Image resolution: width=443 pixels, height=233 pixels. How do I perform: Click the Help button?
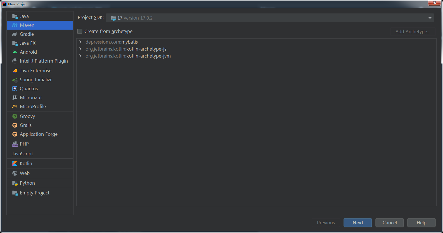pyautogui.click(x=421, y=223)
